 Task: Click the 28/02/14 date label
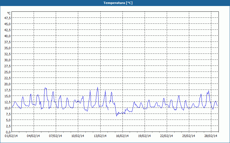pyautogui.click(x=211, y=136)
